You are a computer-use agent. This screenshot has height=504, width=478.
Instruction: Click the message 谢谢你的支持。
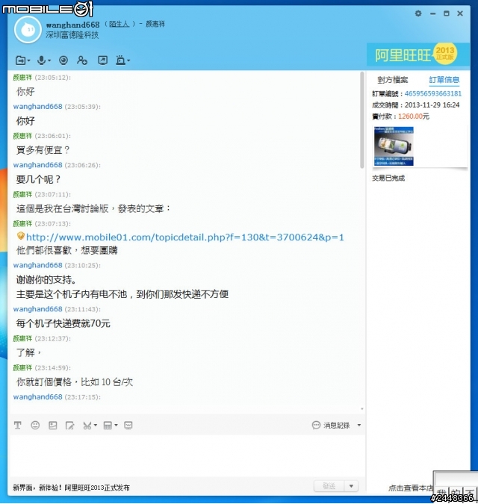tap(46, 280)
